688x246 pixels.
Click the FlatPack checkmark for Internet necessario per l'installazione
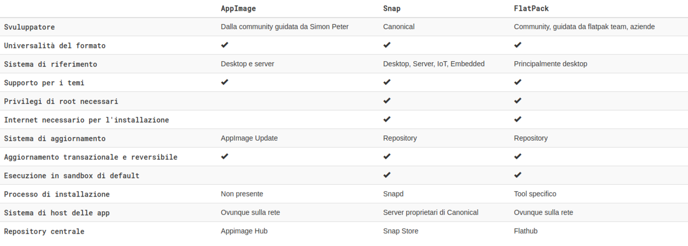[517, 119]
